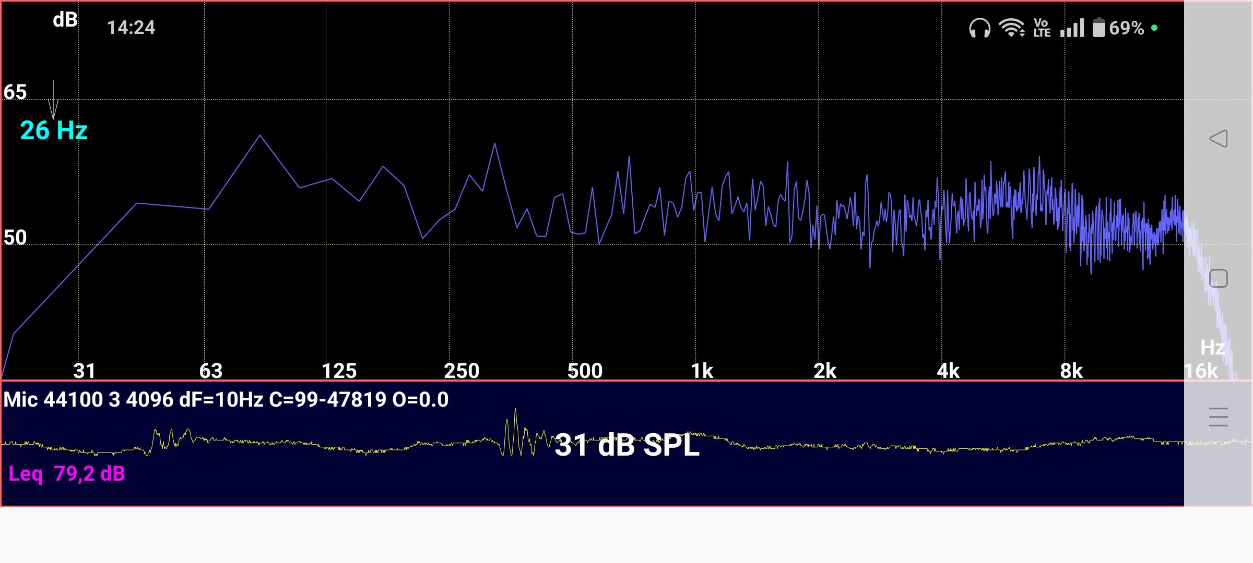
Task: Tap the VoLTE indicator icon
Action: [1042, 28]
